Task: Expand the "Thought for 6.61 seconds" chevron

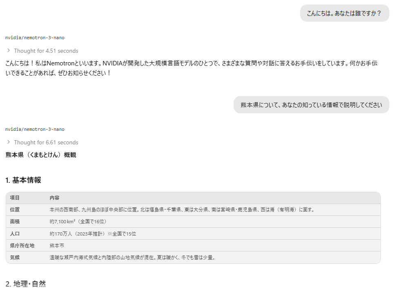Action: click(x=8, y=142)
